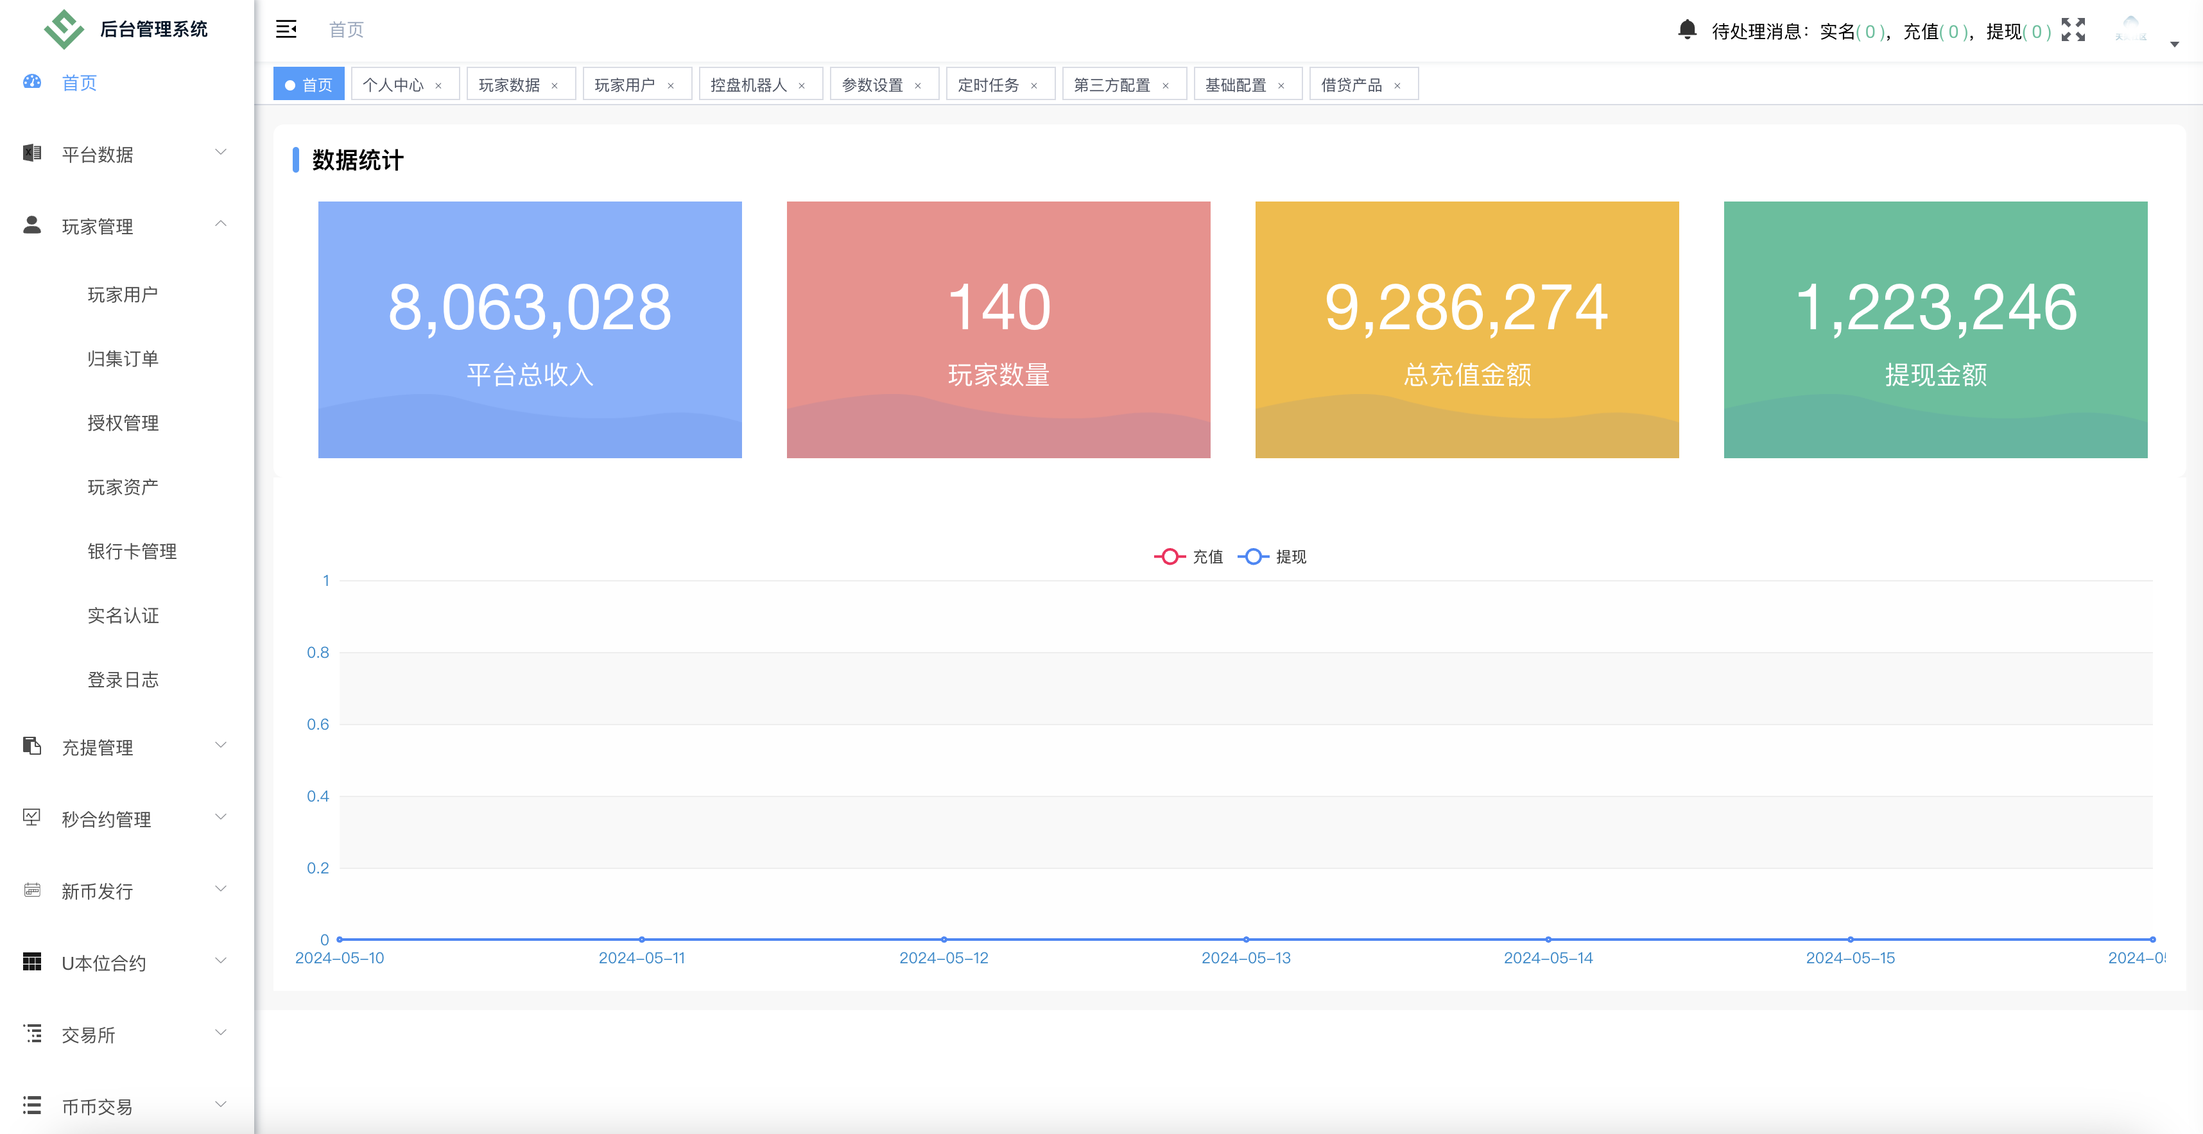Open 玩家资产 from the sidebar
Viewport: 2203px width, 1134px height.
coord(124,486)
